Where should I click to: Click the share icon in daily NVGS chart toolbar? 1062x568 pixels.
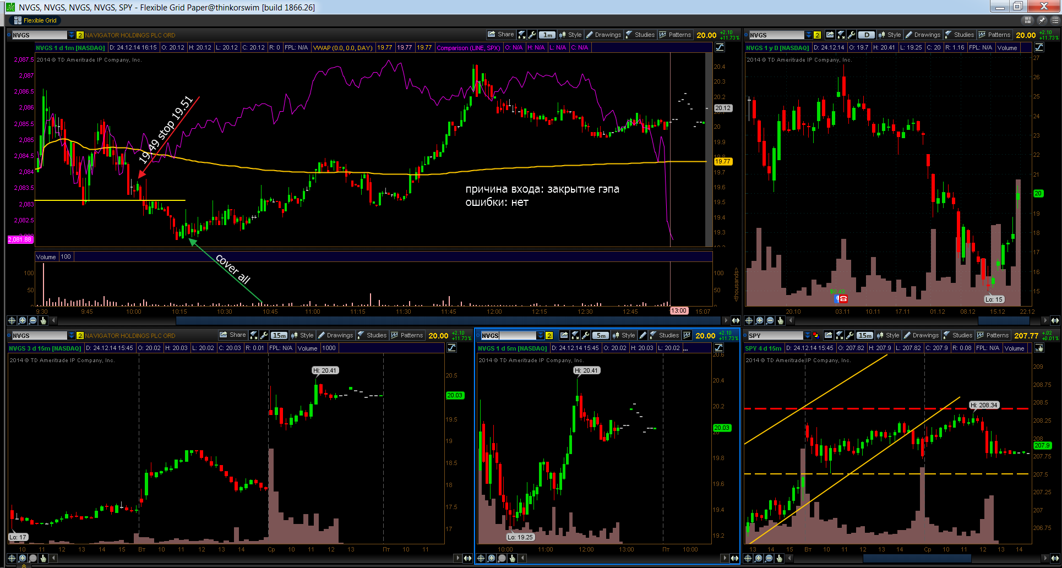pos(830,35)
